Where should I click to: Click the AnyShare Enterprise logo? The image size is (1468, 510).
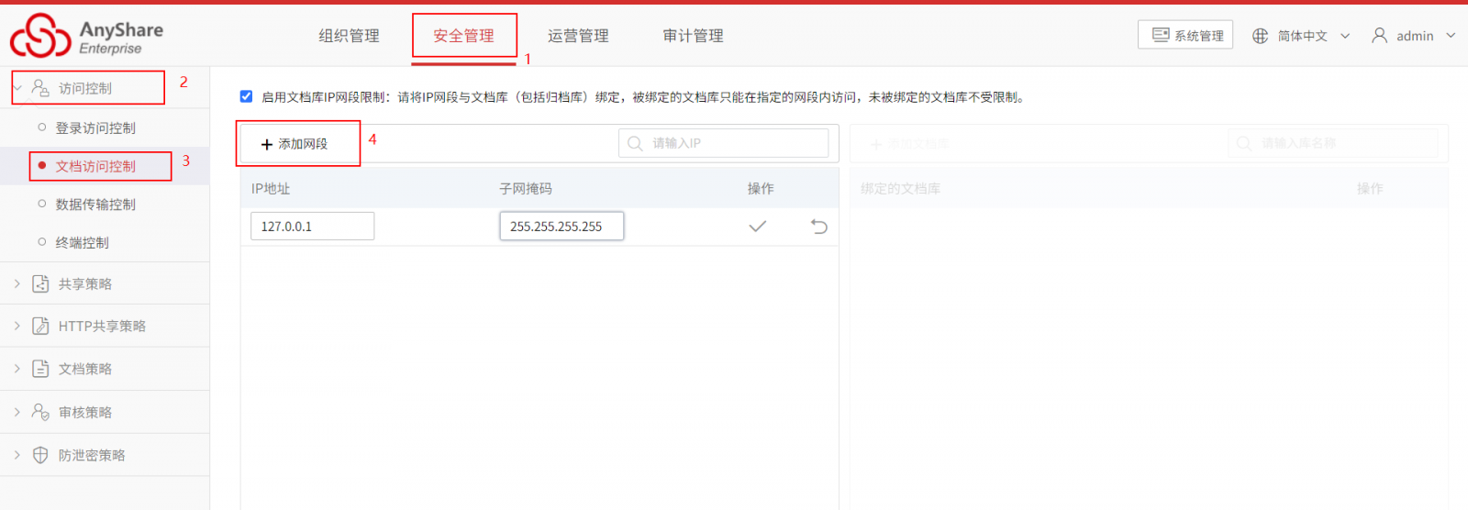pos(87,36)
